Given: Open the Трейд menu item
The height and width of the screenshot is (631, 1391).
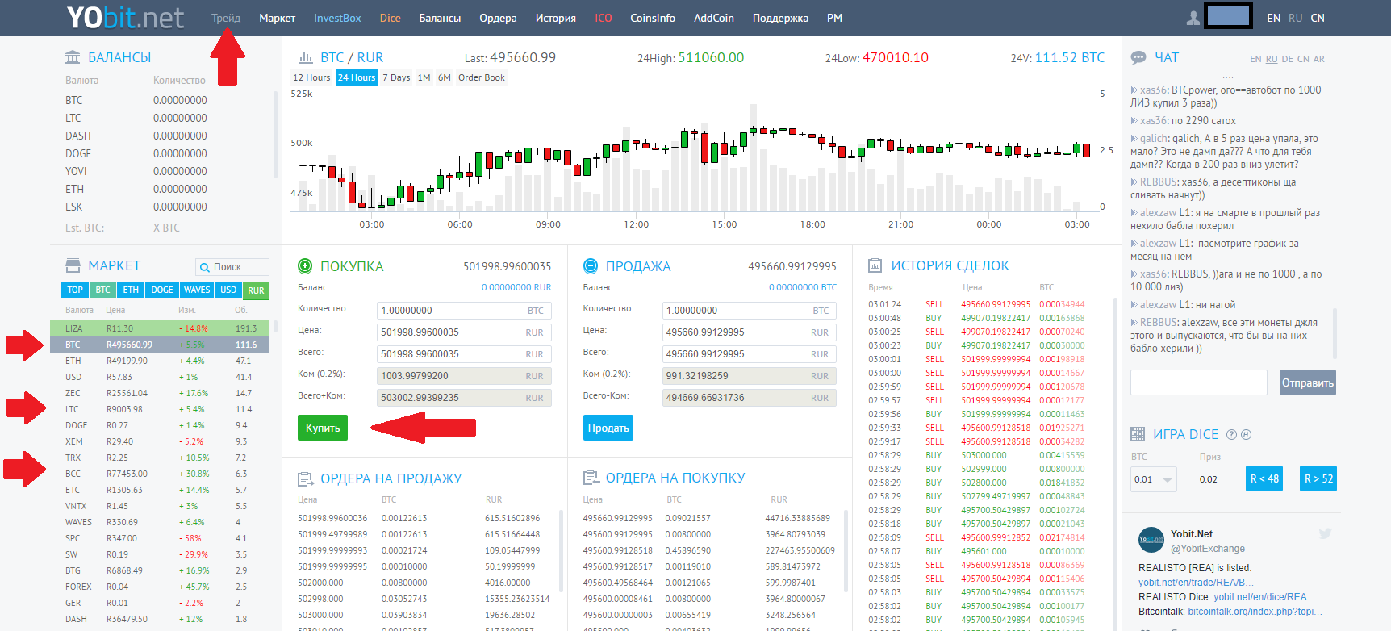Looking at the screenshot, I should tap(226, 18).
